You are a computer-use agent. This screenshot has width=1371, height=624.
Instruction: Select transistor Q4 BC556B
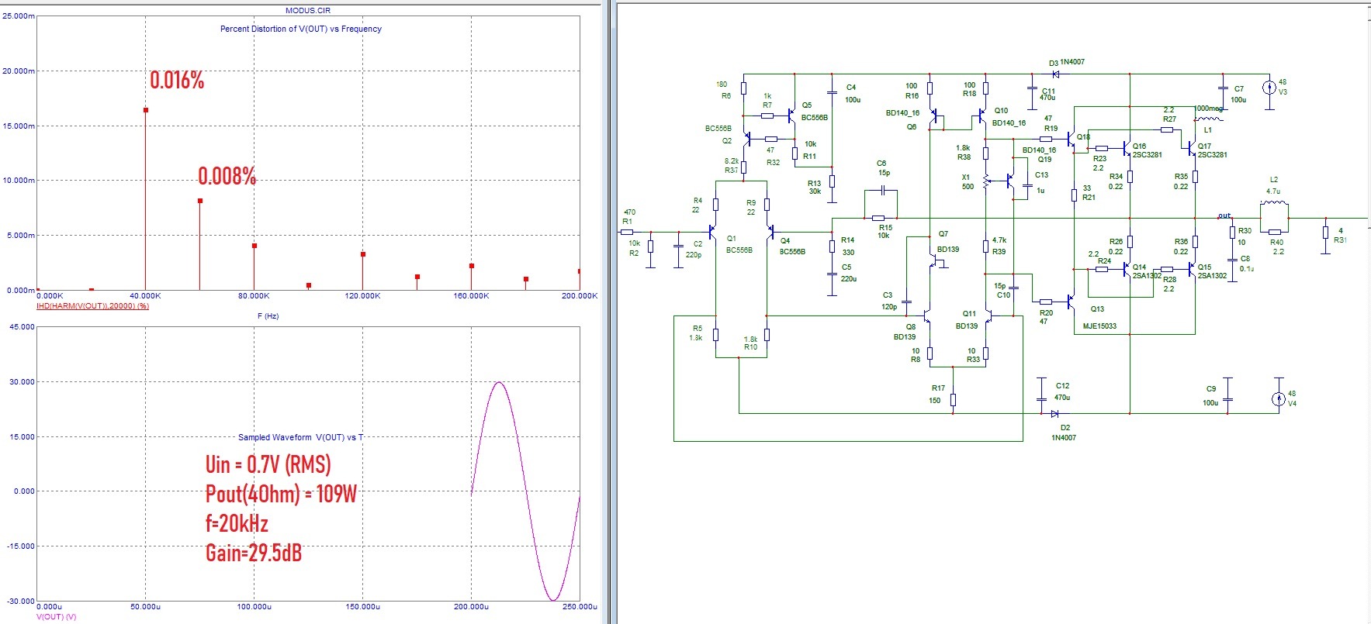[x=771, y=232]
